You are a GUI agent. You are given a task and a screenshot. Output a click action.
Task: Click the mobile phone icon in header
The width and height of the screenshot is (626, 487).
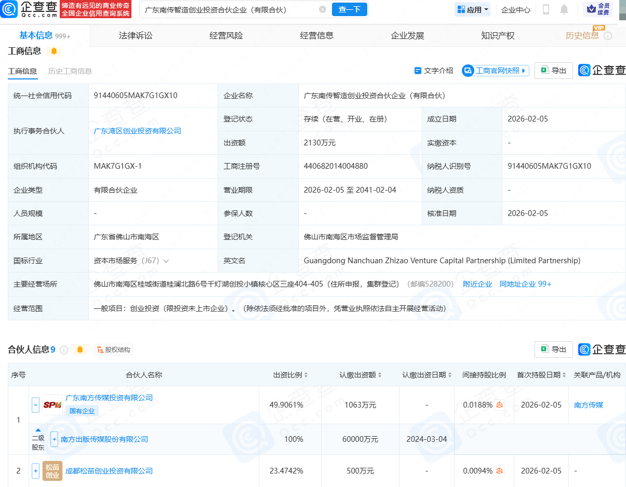546,9
